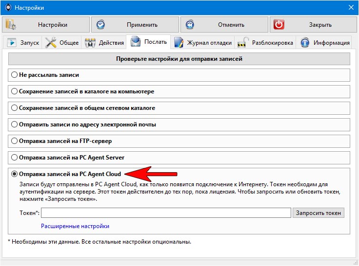This screenshot has width=359, height=266.
Task: Choose Отправить записи по адресу электронной почты
Action: pos(15,124)
